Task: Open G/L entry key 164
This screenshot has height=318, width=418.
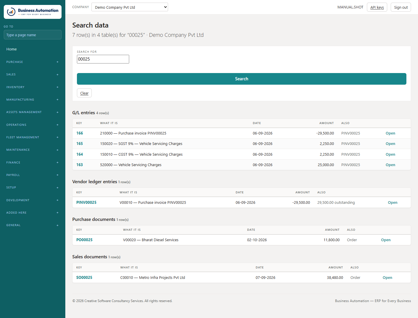Action: click(80, 154)
